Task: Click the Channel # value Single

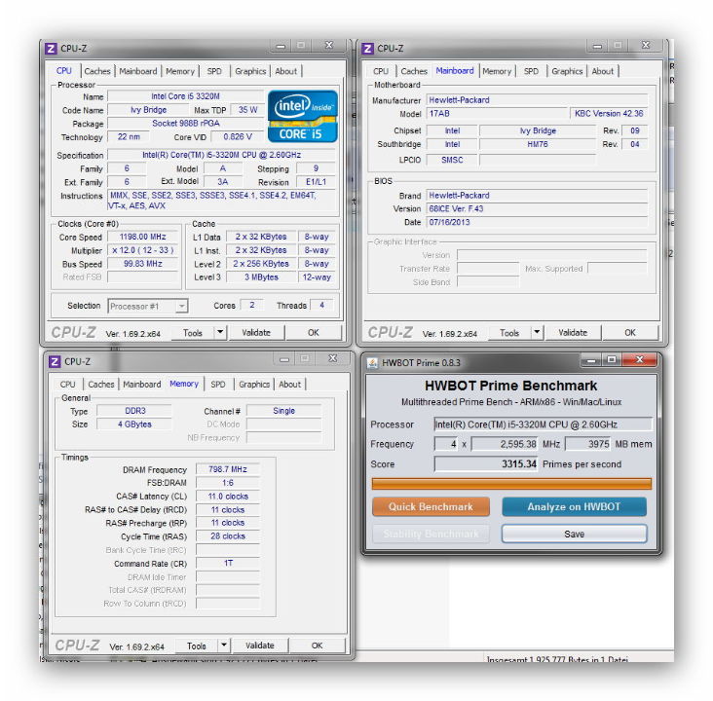Action: [x=283, y=411]
